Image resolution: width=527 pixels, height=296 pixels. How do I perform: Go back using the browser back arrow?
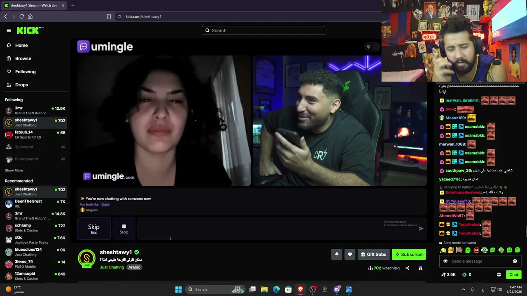point(5,16)
